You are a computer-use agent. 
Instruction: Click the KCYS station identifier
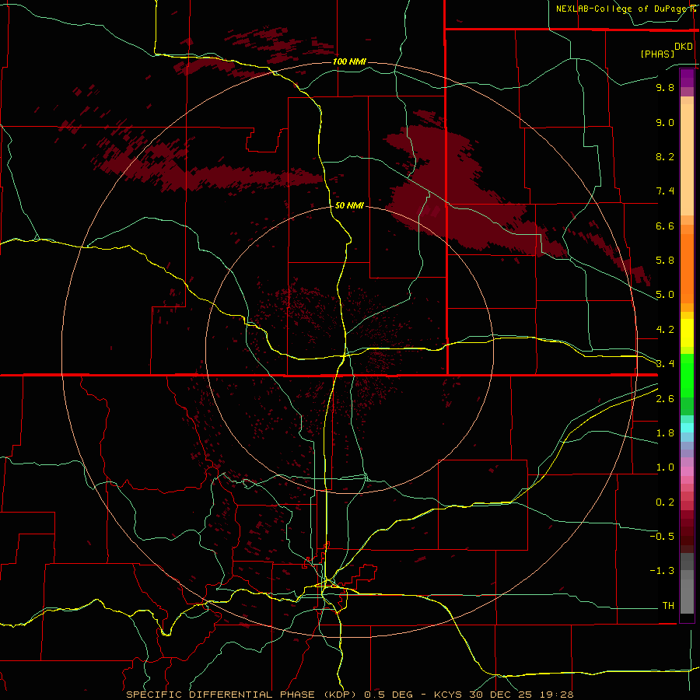pyautogui.click(x=449, y=695)
